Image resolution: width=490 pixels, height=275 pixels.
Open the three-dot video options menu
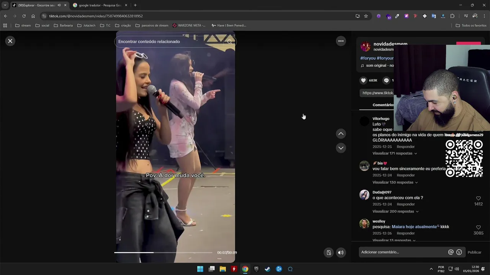click(x=341, y=41)
